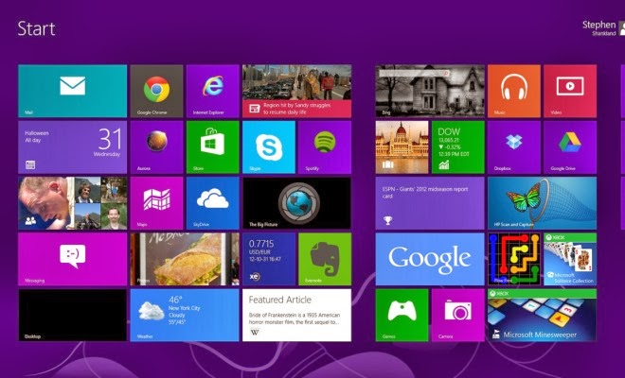The width and height of the screenshot is (625, 378).
Task: Open the Mail tile
Action: 73,91
